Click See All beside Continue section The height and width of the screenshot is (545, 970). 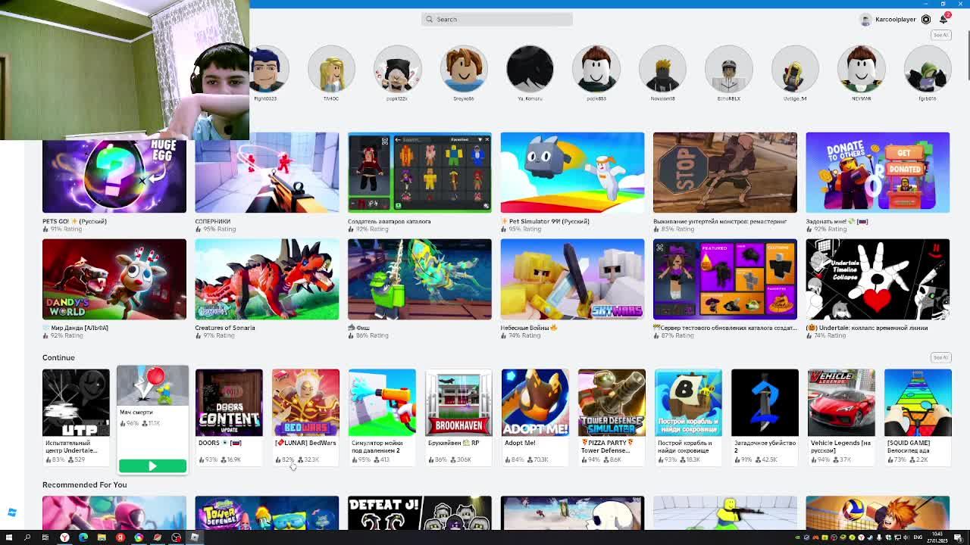click(x=940, y=357)
